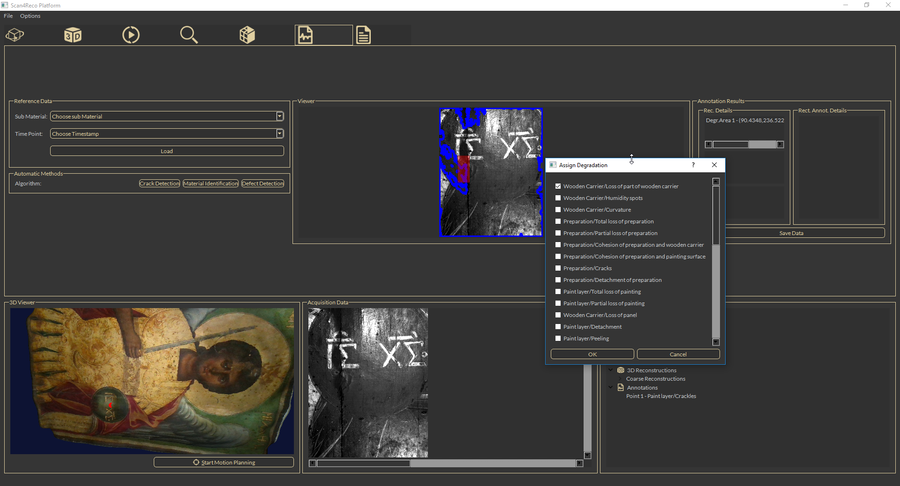Click the Annotations tree icon
This screenshot has width=900, height=486.
point(621,387)
